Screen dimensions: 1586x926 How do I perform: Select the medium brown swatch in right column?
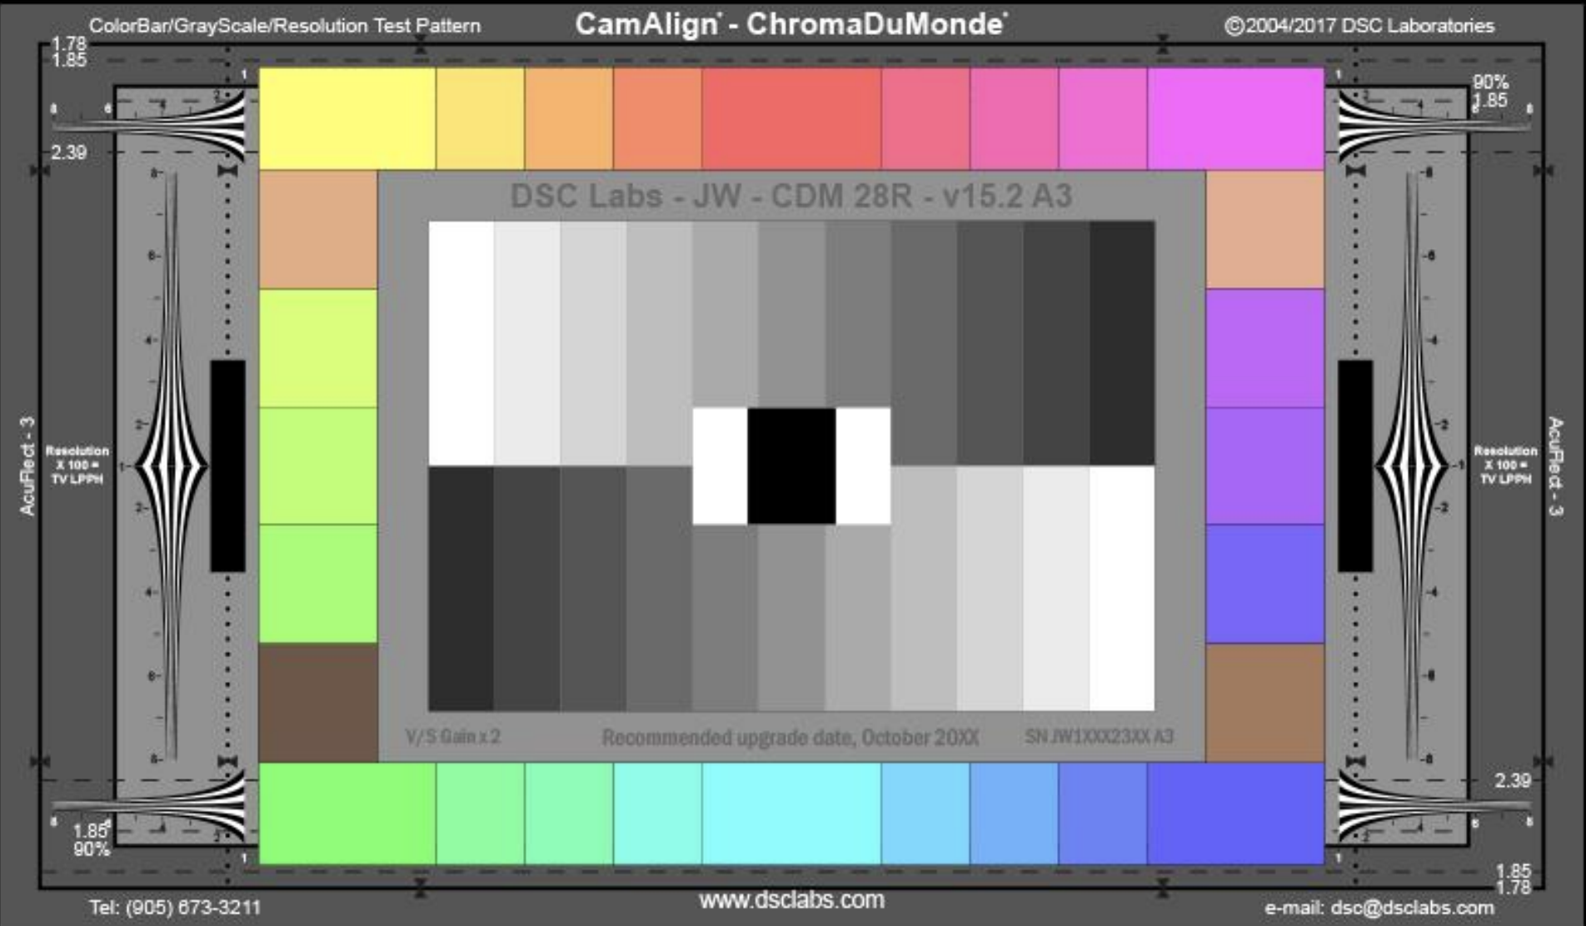(1264, 702)
